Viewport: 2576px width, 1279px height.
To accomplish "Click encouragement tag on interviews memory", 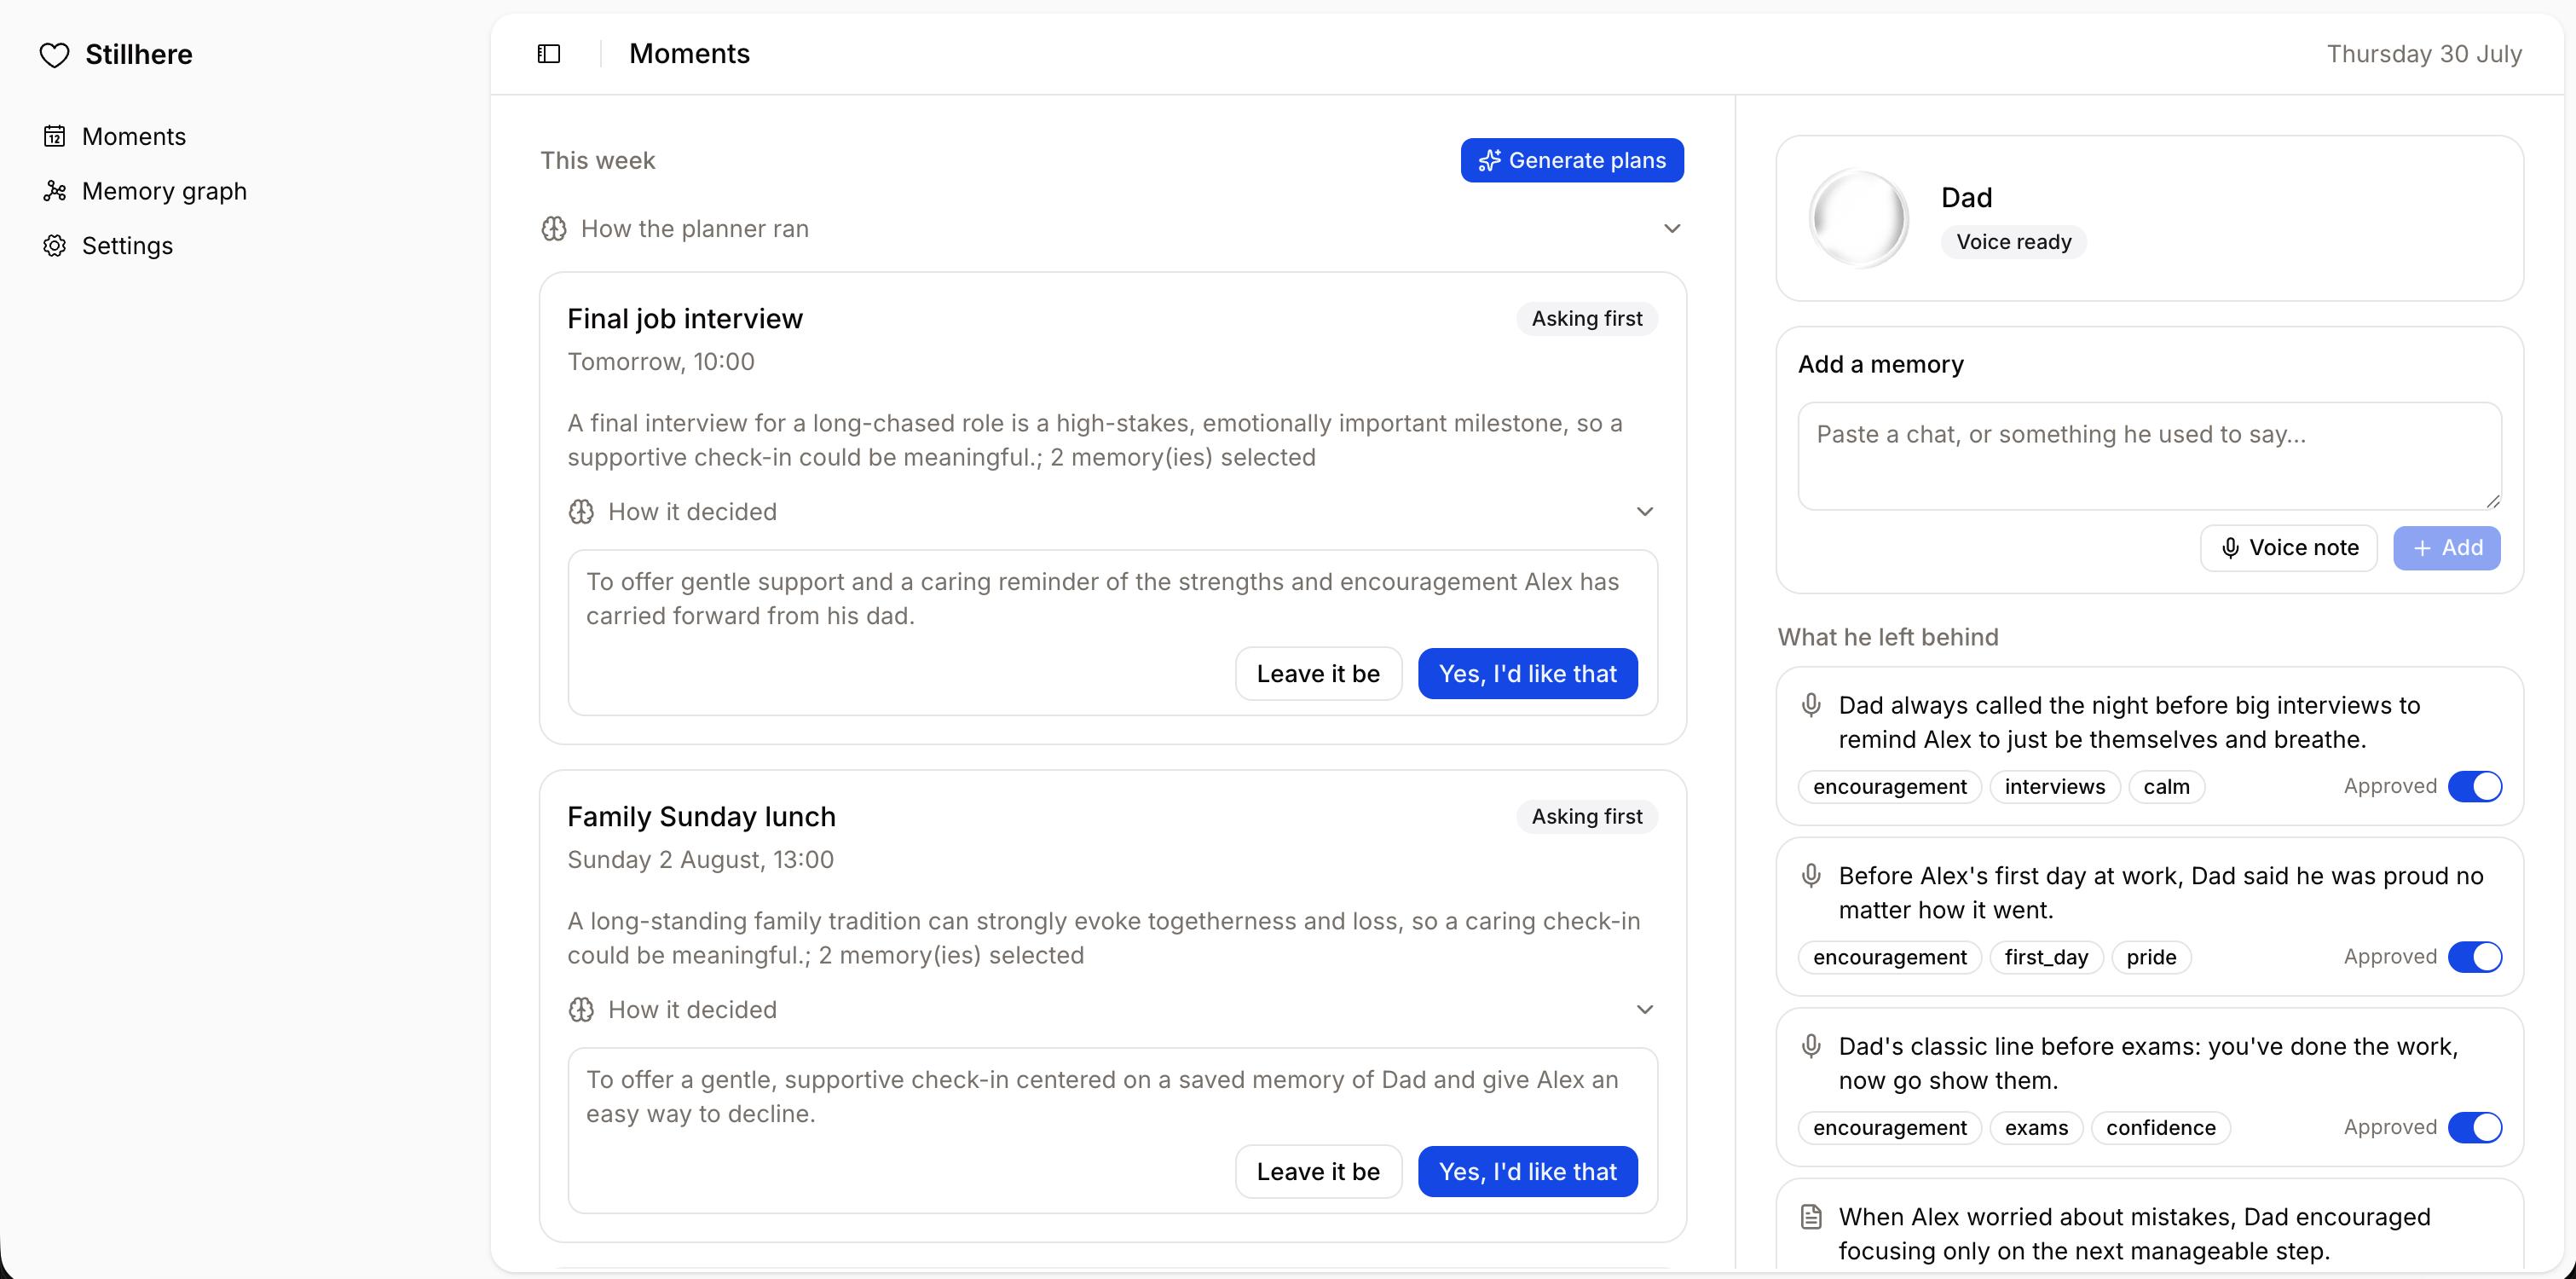I will [x=1890, y=787].
